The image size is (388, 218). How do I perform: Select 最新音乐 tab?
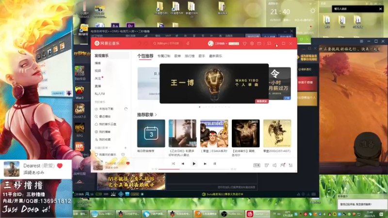(215, 56)
